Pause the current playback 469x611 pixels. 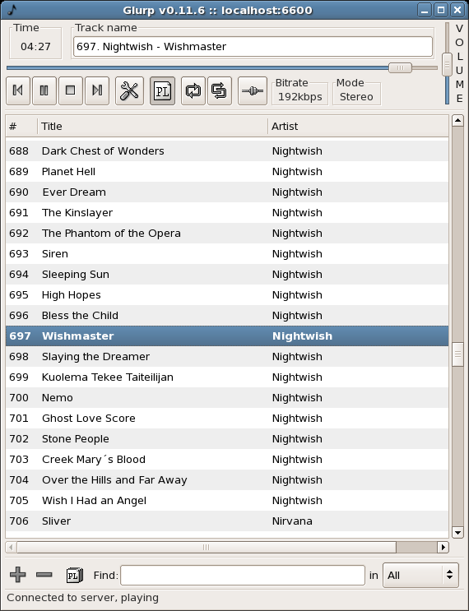pos(44,90)
